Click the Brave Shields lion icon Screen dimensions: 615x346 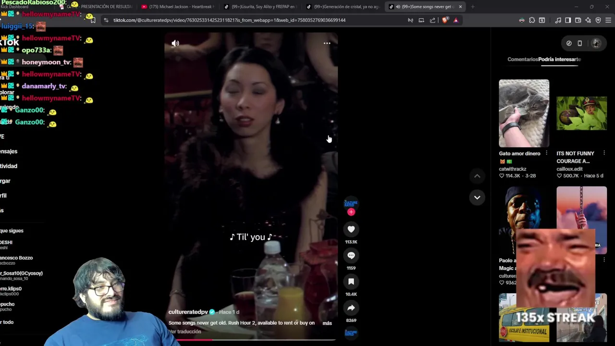[445, 20]
